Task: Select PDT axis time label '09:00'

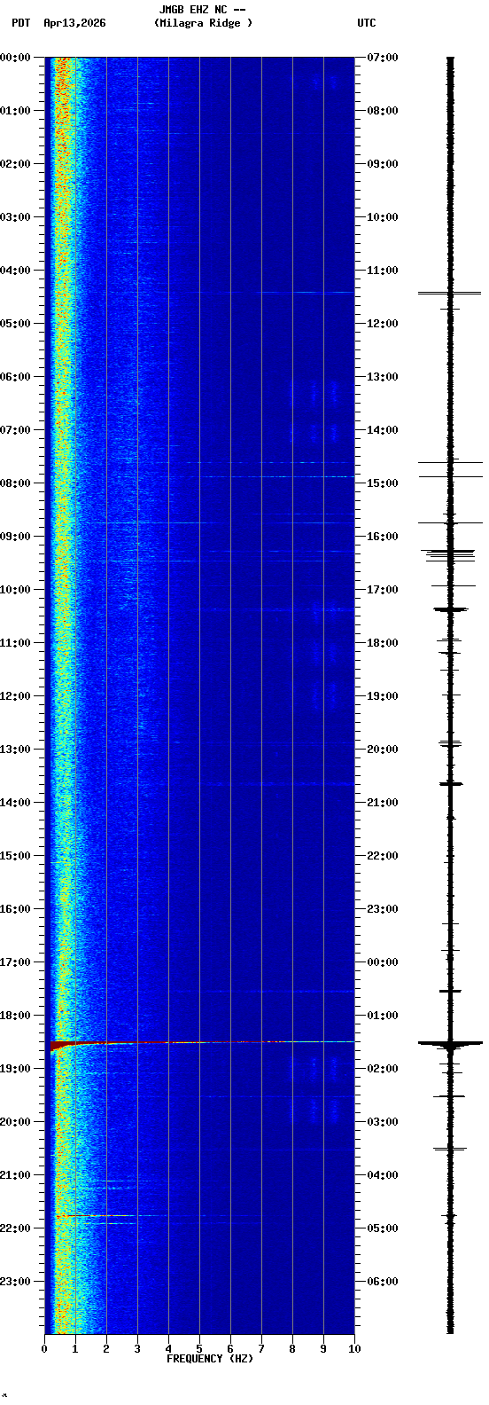Action: coord(15,537)
